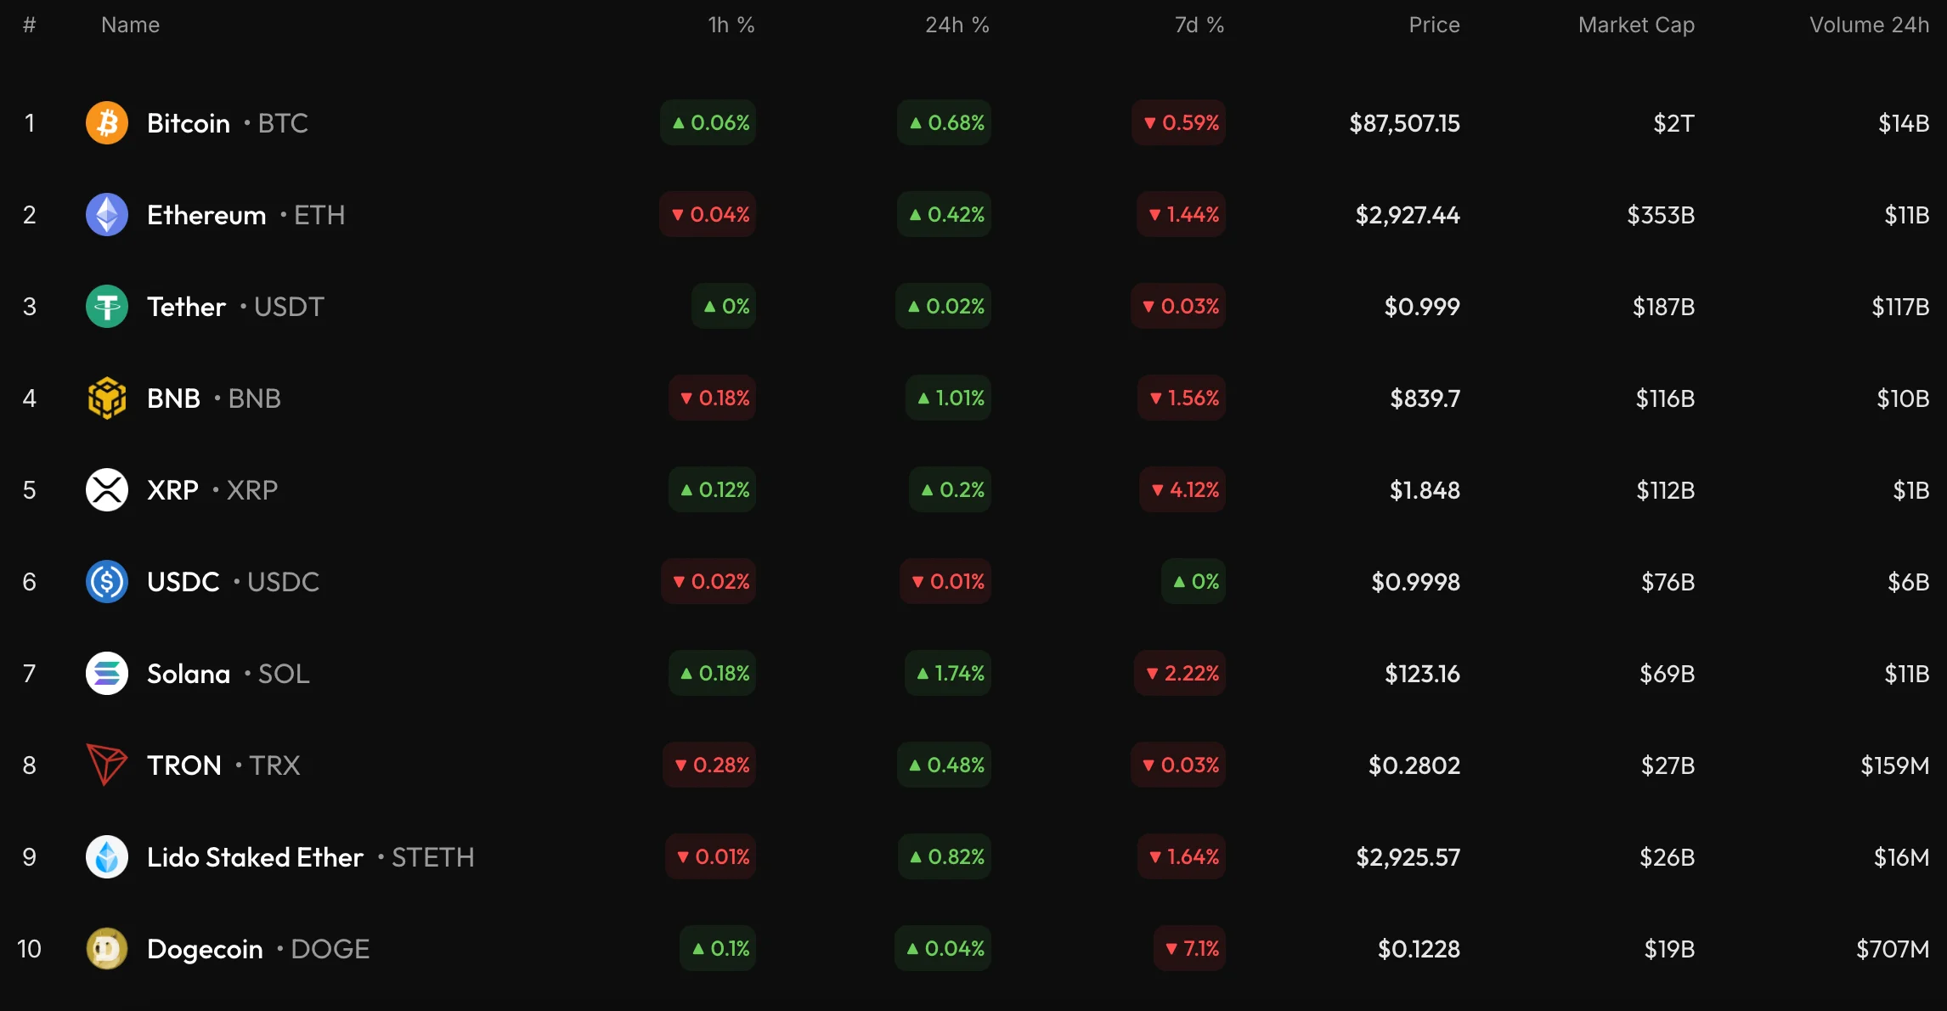Click the XRP logo icon
Image resolution: width=1947 pixels, height=1011 pixels.
107,490
